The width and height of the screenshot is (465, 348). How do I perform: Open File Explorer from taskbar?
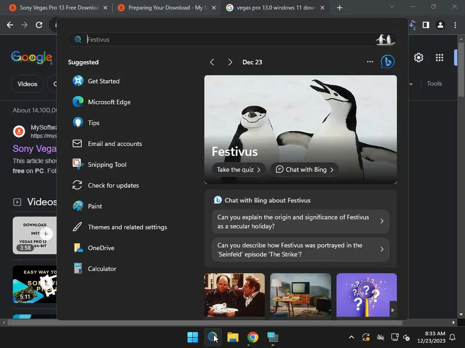(233, 337)
